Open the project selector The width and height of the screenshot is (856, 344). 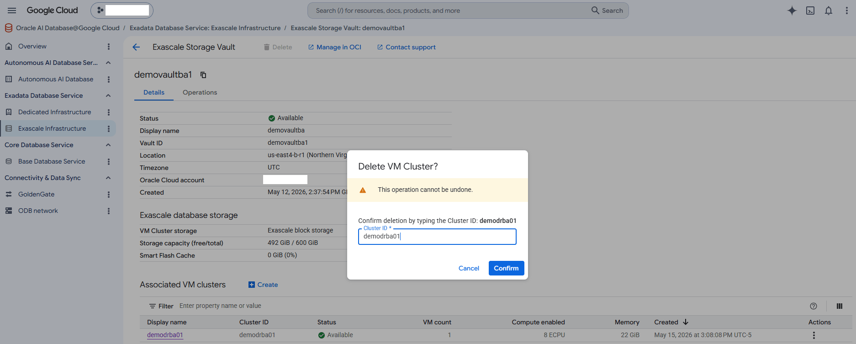tap(122, 11)
